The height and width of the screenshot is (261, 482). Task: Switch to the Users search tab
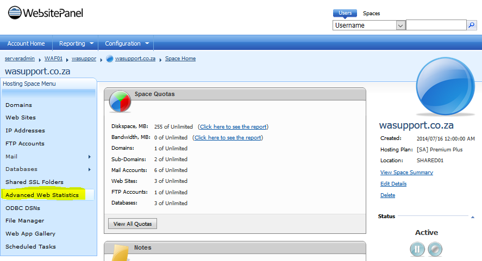pos(345,13)
